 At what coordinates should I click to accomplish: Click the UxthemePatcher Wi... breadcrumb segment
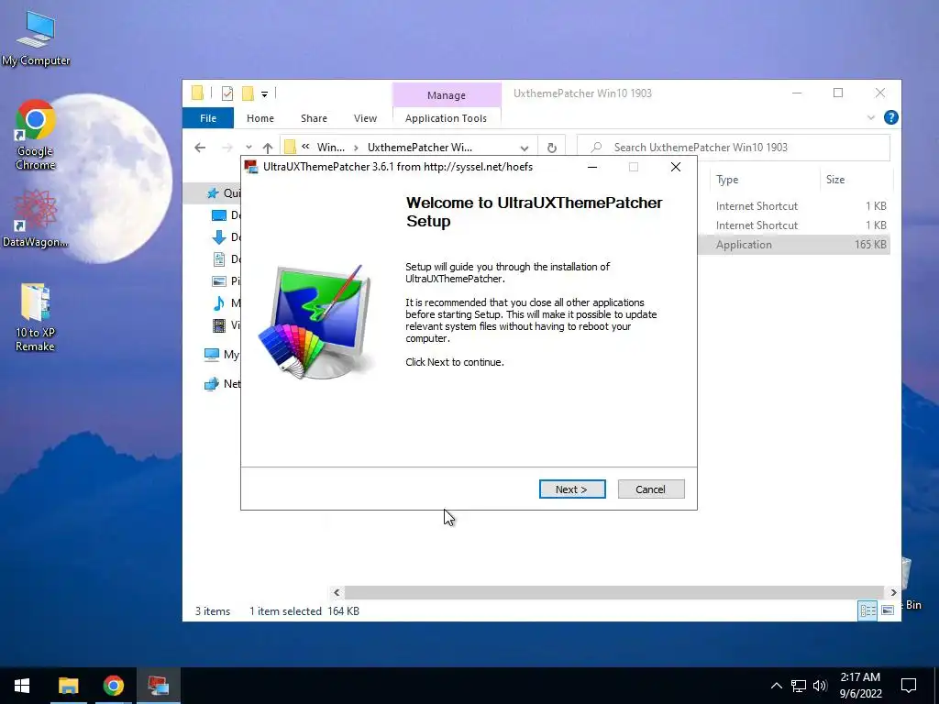point(420,148)
